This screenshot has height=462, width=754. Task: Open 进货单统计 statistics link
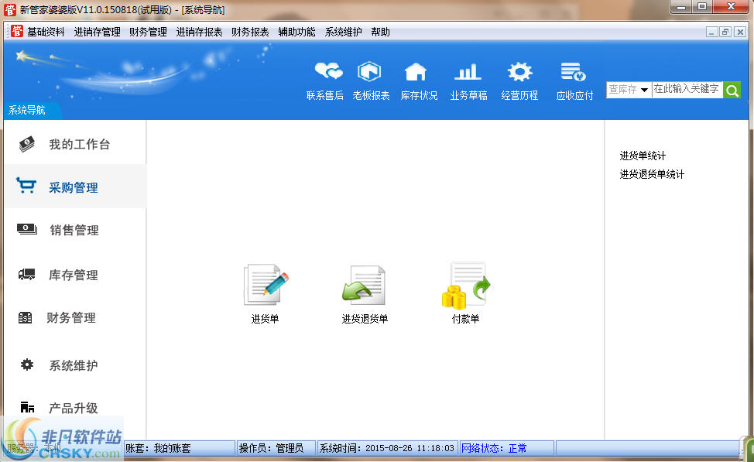[x=641, y=155]
